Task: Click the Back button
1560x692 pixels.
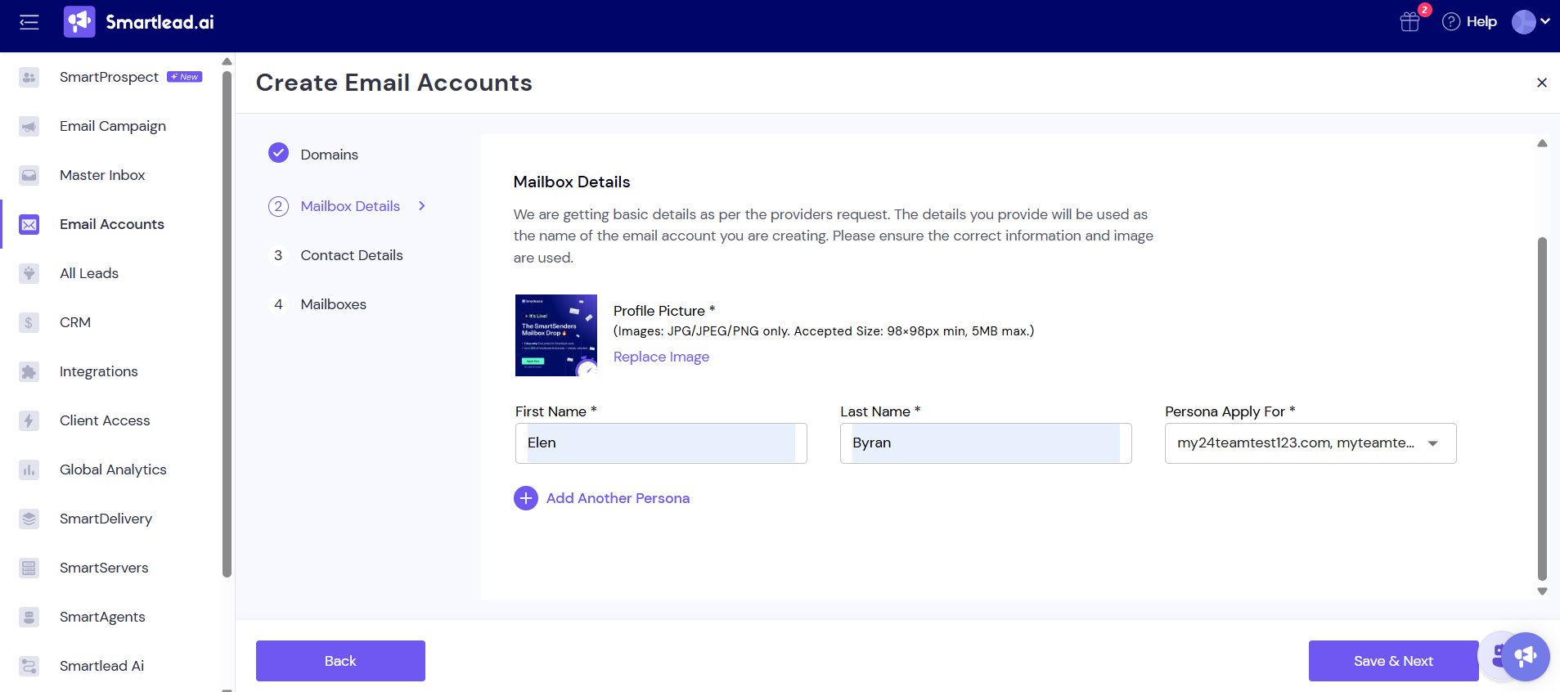Action: (340, 661)
